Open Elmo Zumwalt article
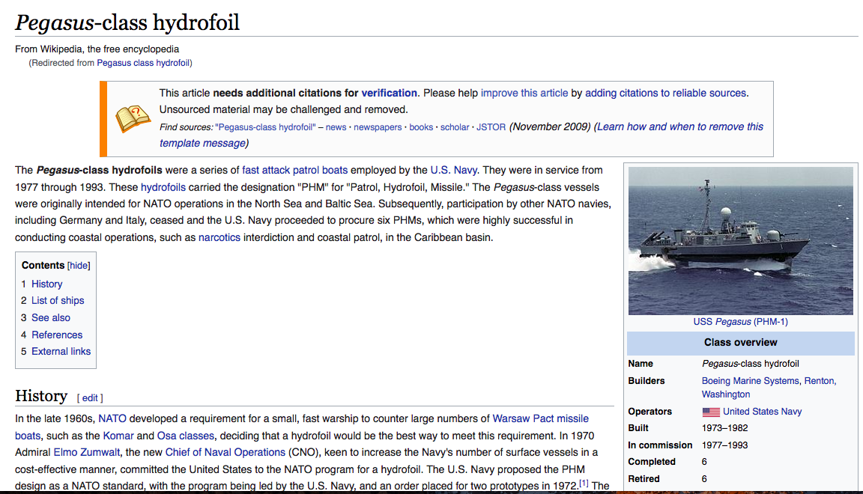Image resolution: width=863 pixels, height=494 pixels. point(86,452)
